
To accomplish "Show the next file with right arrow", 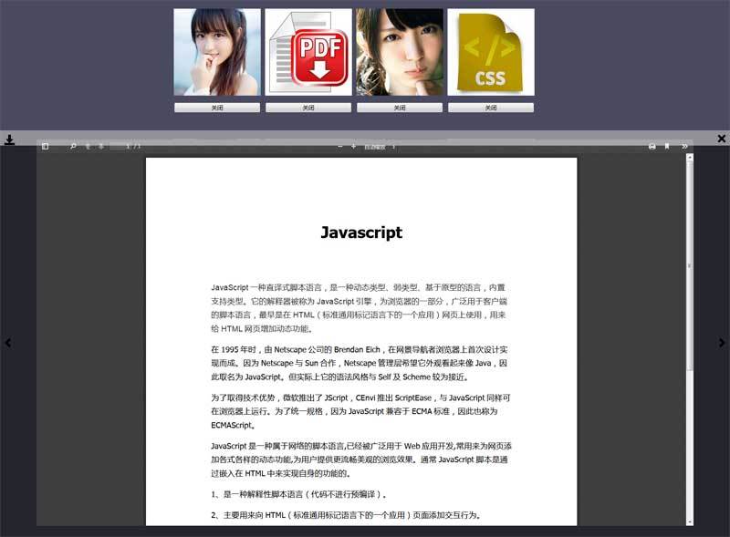I will pyautogui.click(x=722, y=343).
